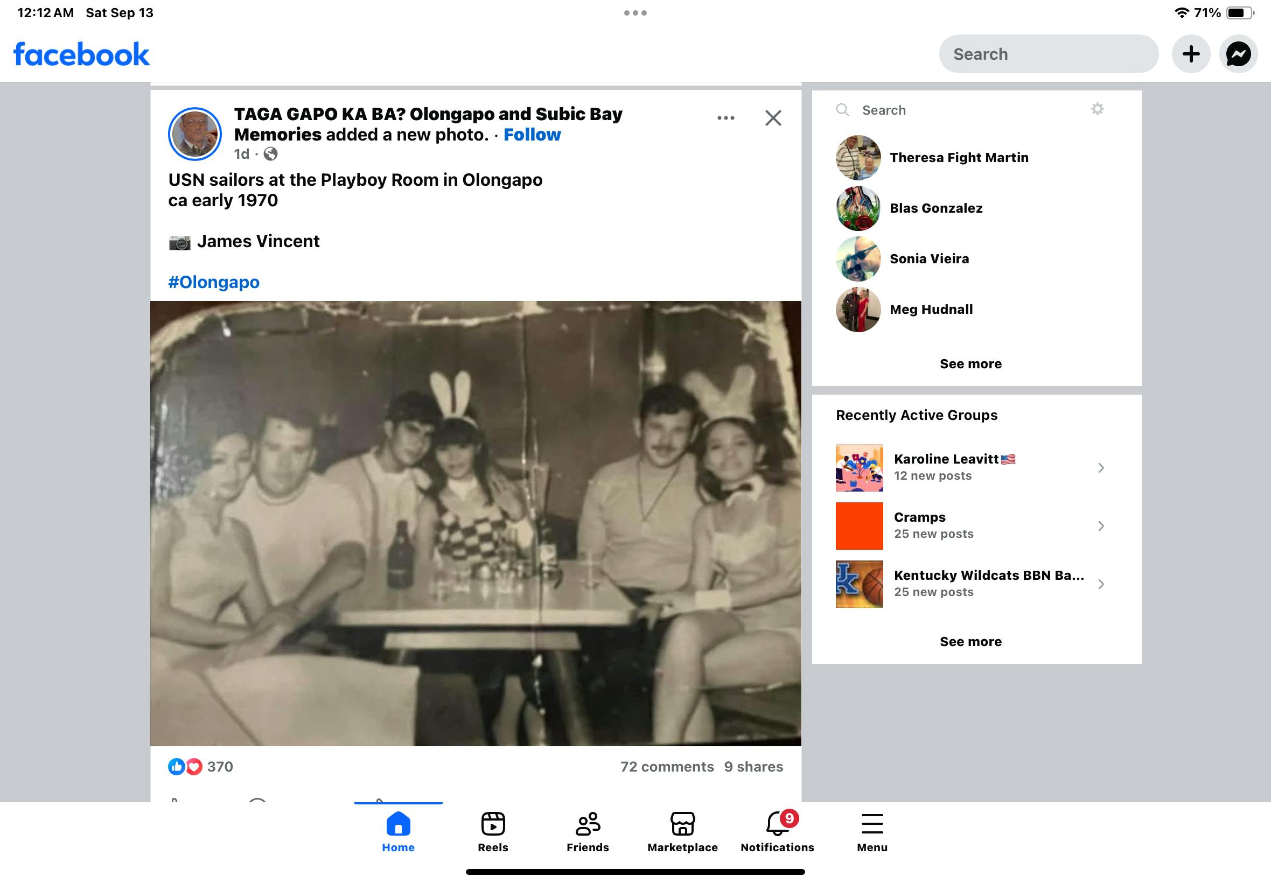
Task: Open contacts settings gear icon
Action: click(1097, 109)
